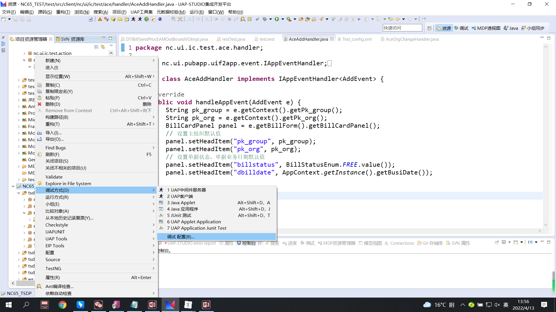Viewport: 556px width, 312px height.
Task: Click the search magnifier toolbar icon
Action: tap(243, 19)
